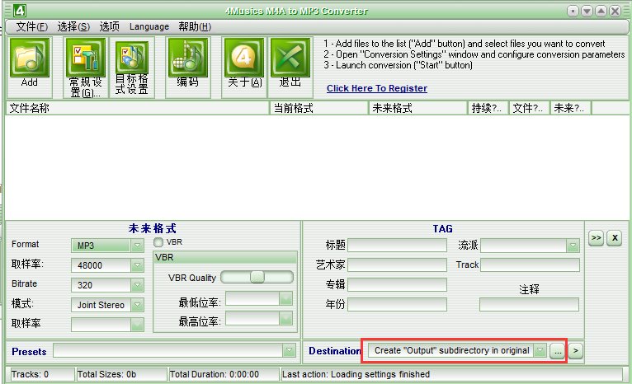Image resolution: width=632 pixels, height=384 pixels.
Task: Expand the Bitrate 320 dropdown
Action: (x=138, y=285)
